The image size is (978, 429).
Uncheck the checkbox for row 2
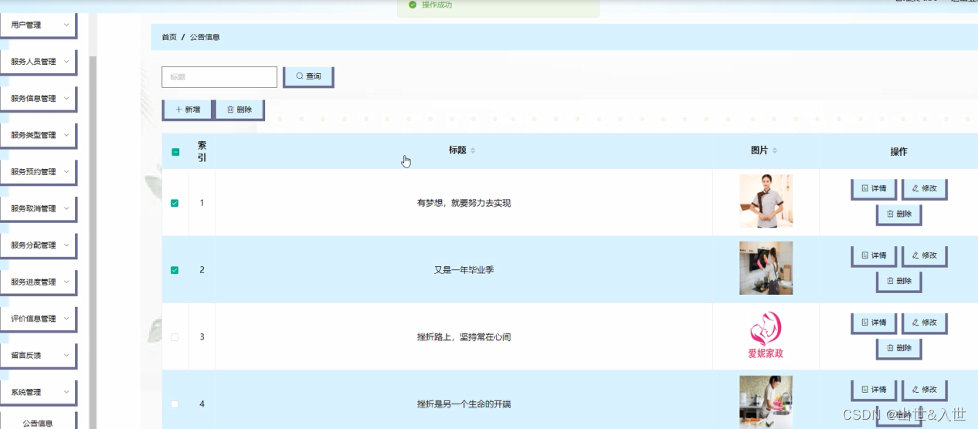point(175,270)
